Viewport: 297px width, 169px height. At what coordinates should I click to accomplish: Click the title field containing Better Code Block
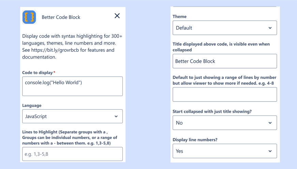coord(225,61)
